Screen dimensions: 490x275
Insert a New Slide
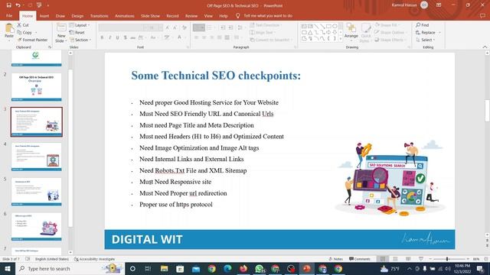61,33
